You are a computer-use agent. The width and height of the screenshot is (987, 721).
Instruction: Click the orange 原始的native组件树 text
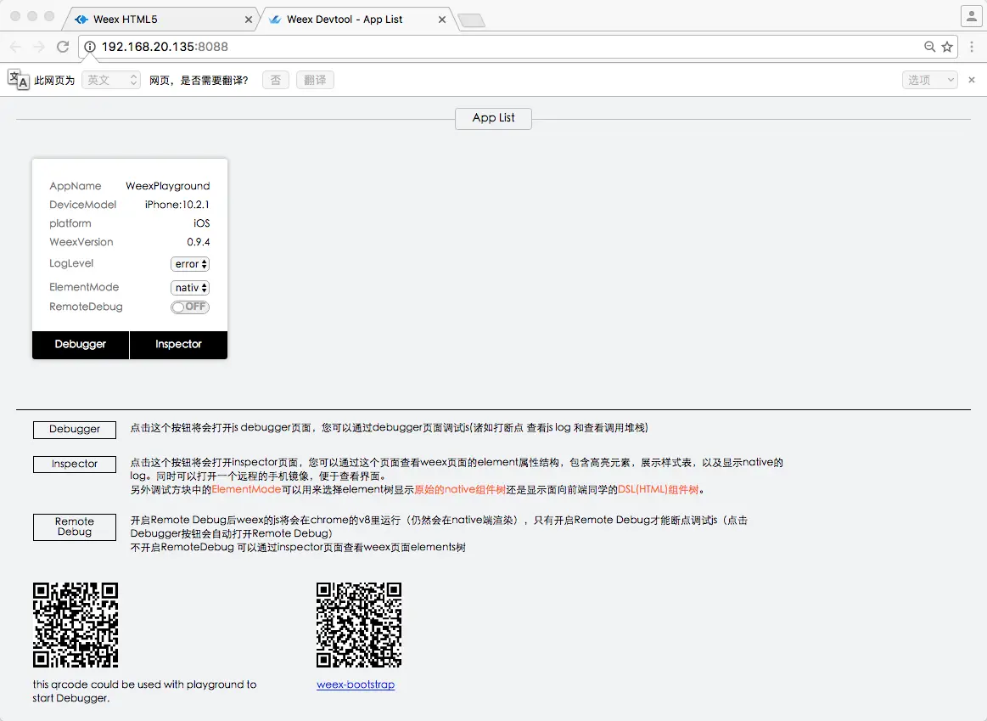[460, 489]
